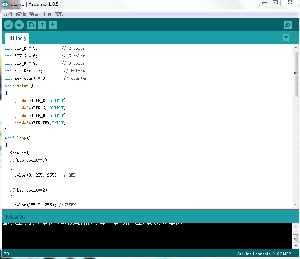Viewport: 300px width, 259px height.
Task: Click the '// button' comment
Action: [75, 71]
